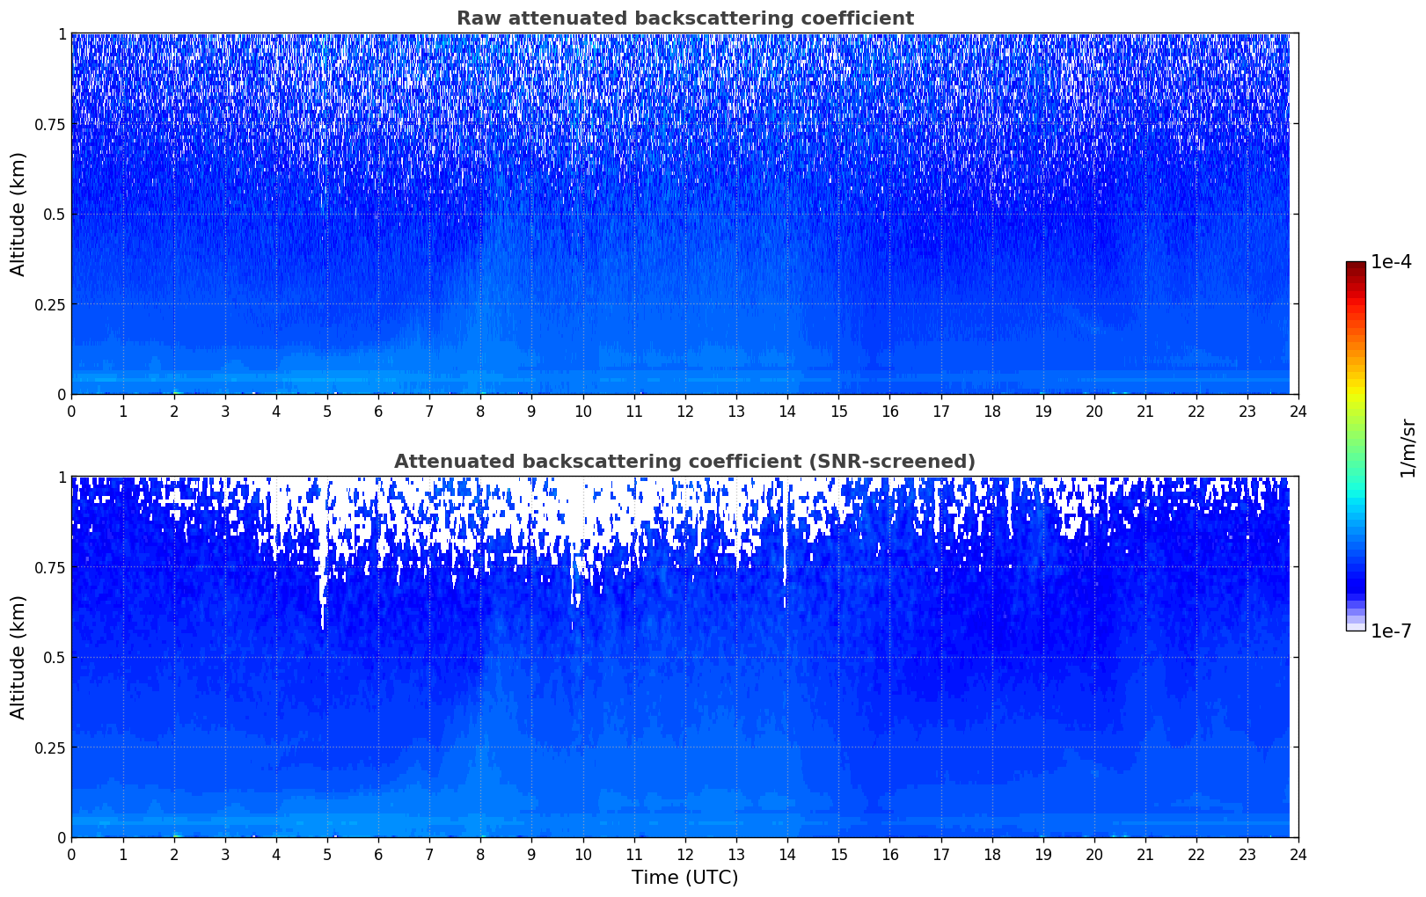Image resolution: width=1426 pixels, height=897 pixels.
Task: Click the 0.75 altitude tick on top plot
Action: click(x=50, y=124)
